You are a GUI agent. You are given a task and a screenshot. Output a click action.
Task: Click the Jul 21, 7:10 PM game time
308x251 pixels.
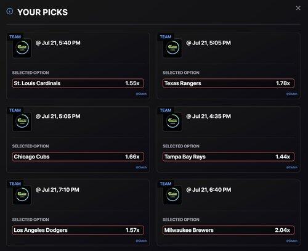click(60, 190)
